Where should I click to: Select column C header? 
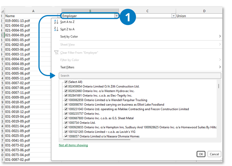tap(147, 11)
